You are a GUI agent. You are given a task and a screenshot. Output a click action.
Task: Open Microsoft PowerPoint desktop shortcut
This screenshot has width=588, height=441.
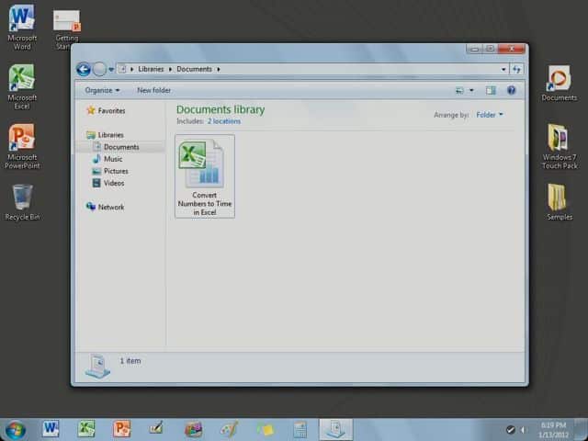[22, 146]
